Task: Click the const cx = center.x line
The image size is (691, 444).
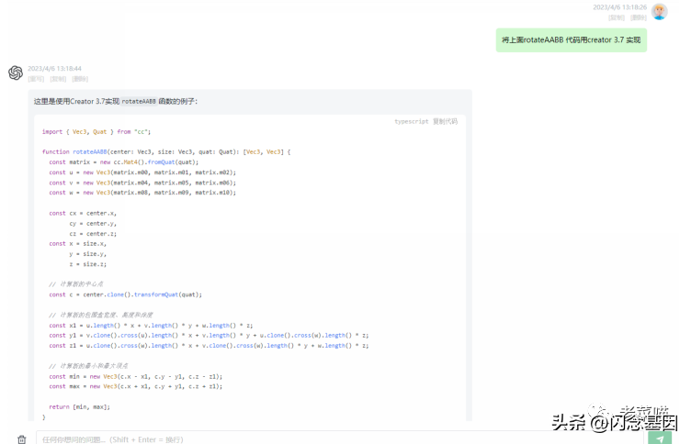Action: tap(83, 213)
